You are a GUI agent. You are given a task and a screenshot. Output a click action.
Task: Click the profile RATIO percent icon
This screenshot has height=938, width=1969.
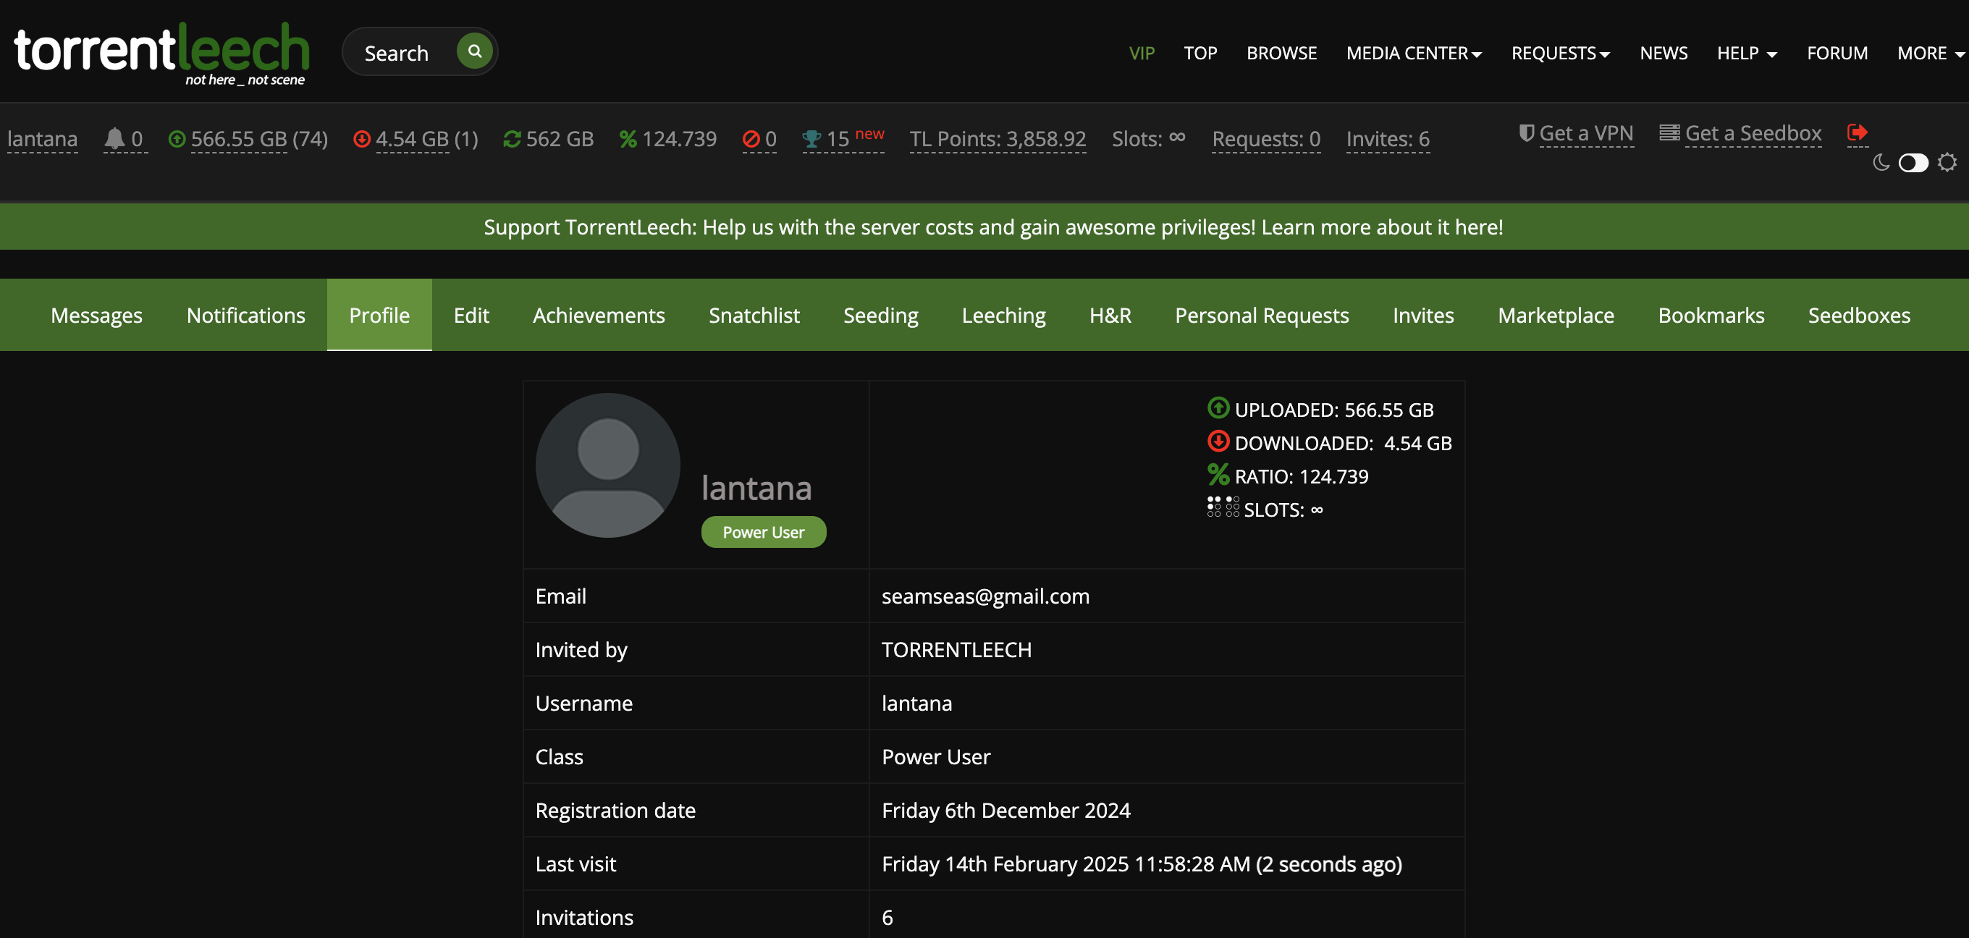(x=1218, y=475)
